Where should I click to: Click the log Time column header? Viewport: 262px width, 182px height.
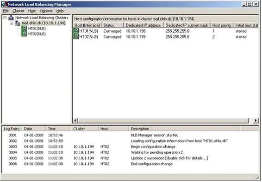58,129
